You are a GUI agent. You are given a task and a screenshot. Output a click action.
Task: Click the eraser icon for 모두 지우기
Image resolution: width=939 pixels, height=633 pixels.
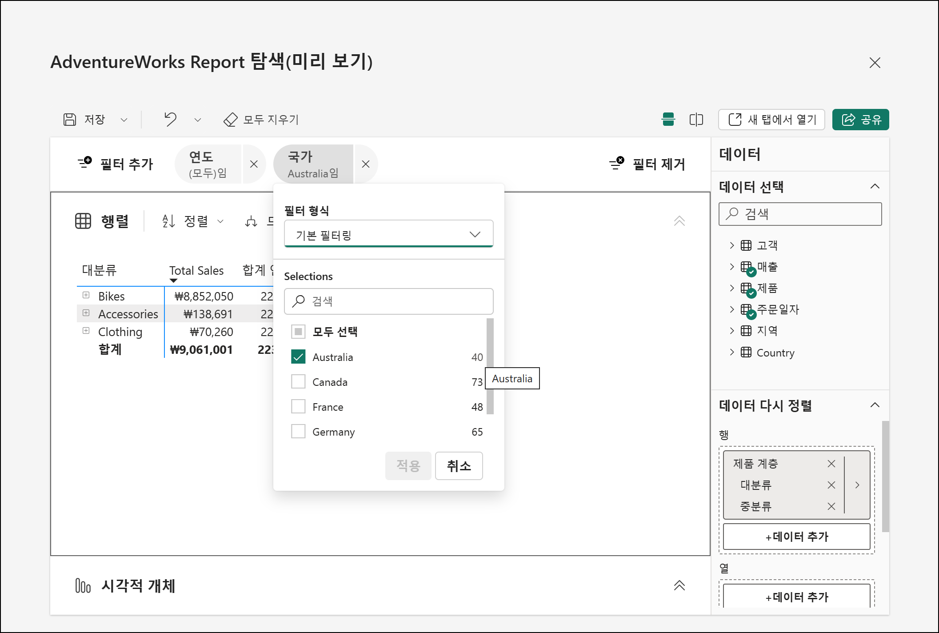230,120
